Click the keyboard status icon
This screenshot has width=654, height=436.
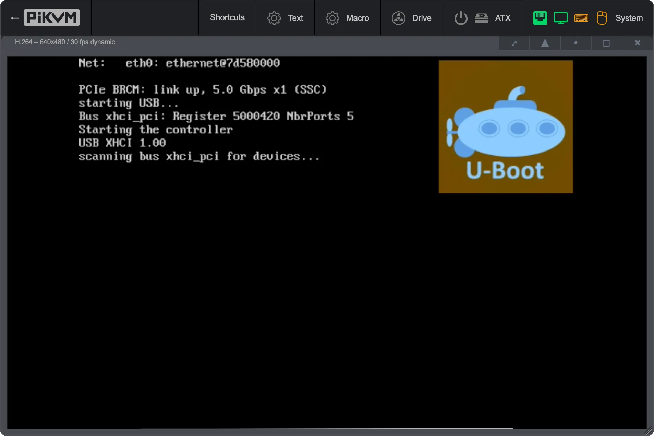pos(581,18)
